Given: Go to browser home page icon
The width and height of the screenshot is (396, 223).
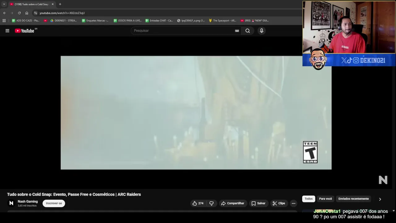Looking at the screenshot, I should coord(27,13).
